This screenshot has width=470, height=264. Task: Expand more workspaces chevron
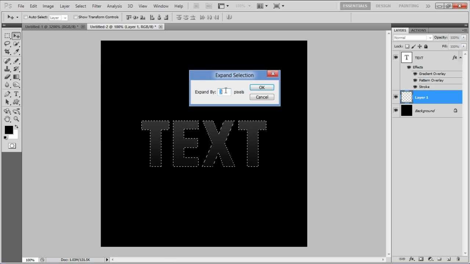click(x=428, y=6)
